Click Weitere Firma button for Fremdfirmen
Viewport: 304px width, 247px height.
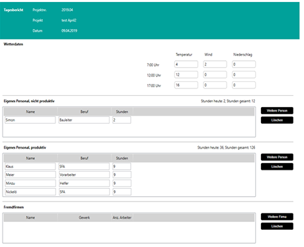point(277,217)
